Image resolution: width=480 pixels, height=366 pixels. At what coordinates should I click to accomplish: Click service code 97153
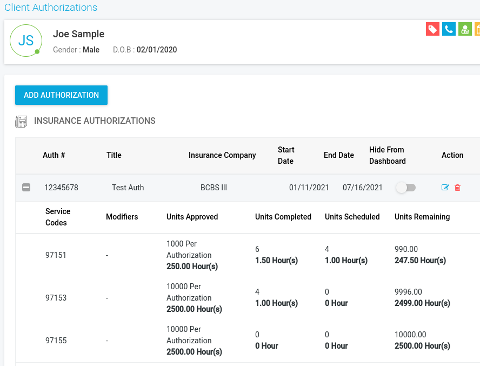(56, 298)
